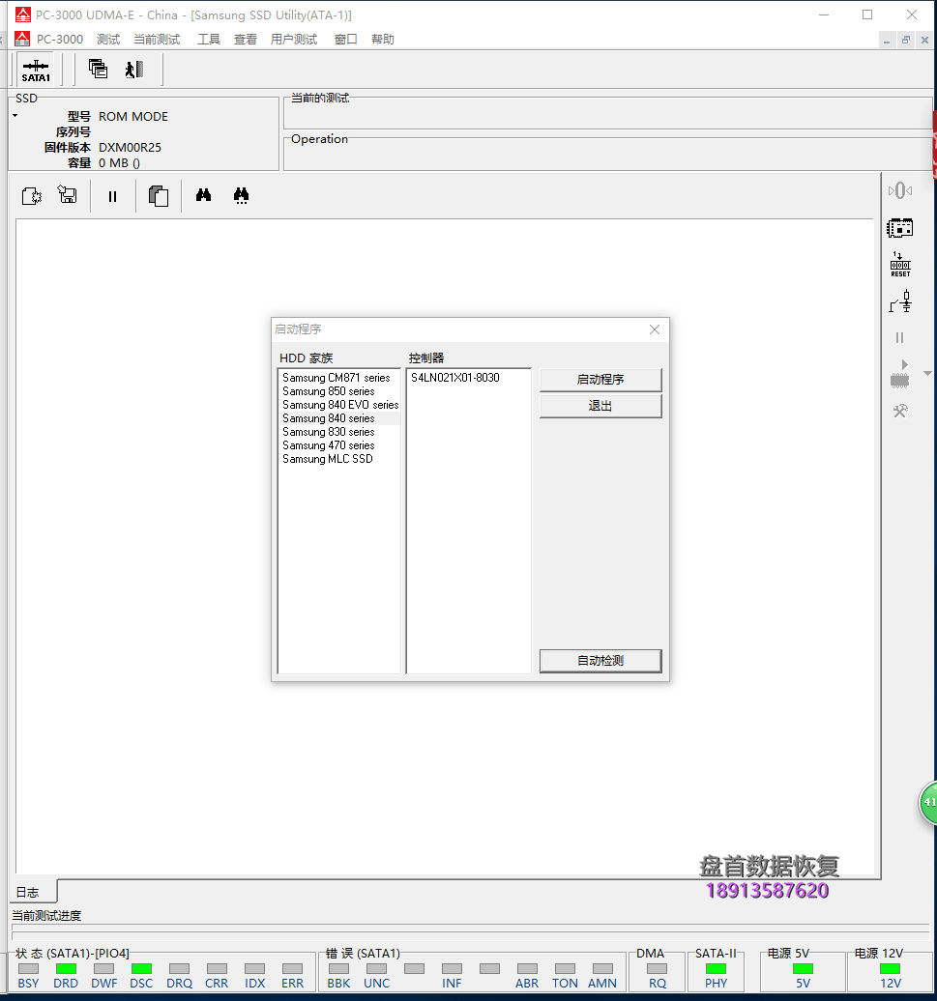Open dropdown arrow next to chip icon
Image resolution: width=937 pixels, height=1001 pixels.
(927, 374)
